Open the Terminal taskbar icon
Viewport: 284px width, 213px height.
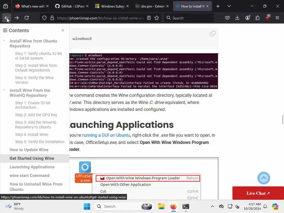click(186, 206)
